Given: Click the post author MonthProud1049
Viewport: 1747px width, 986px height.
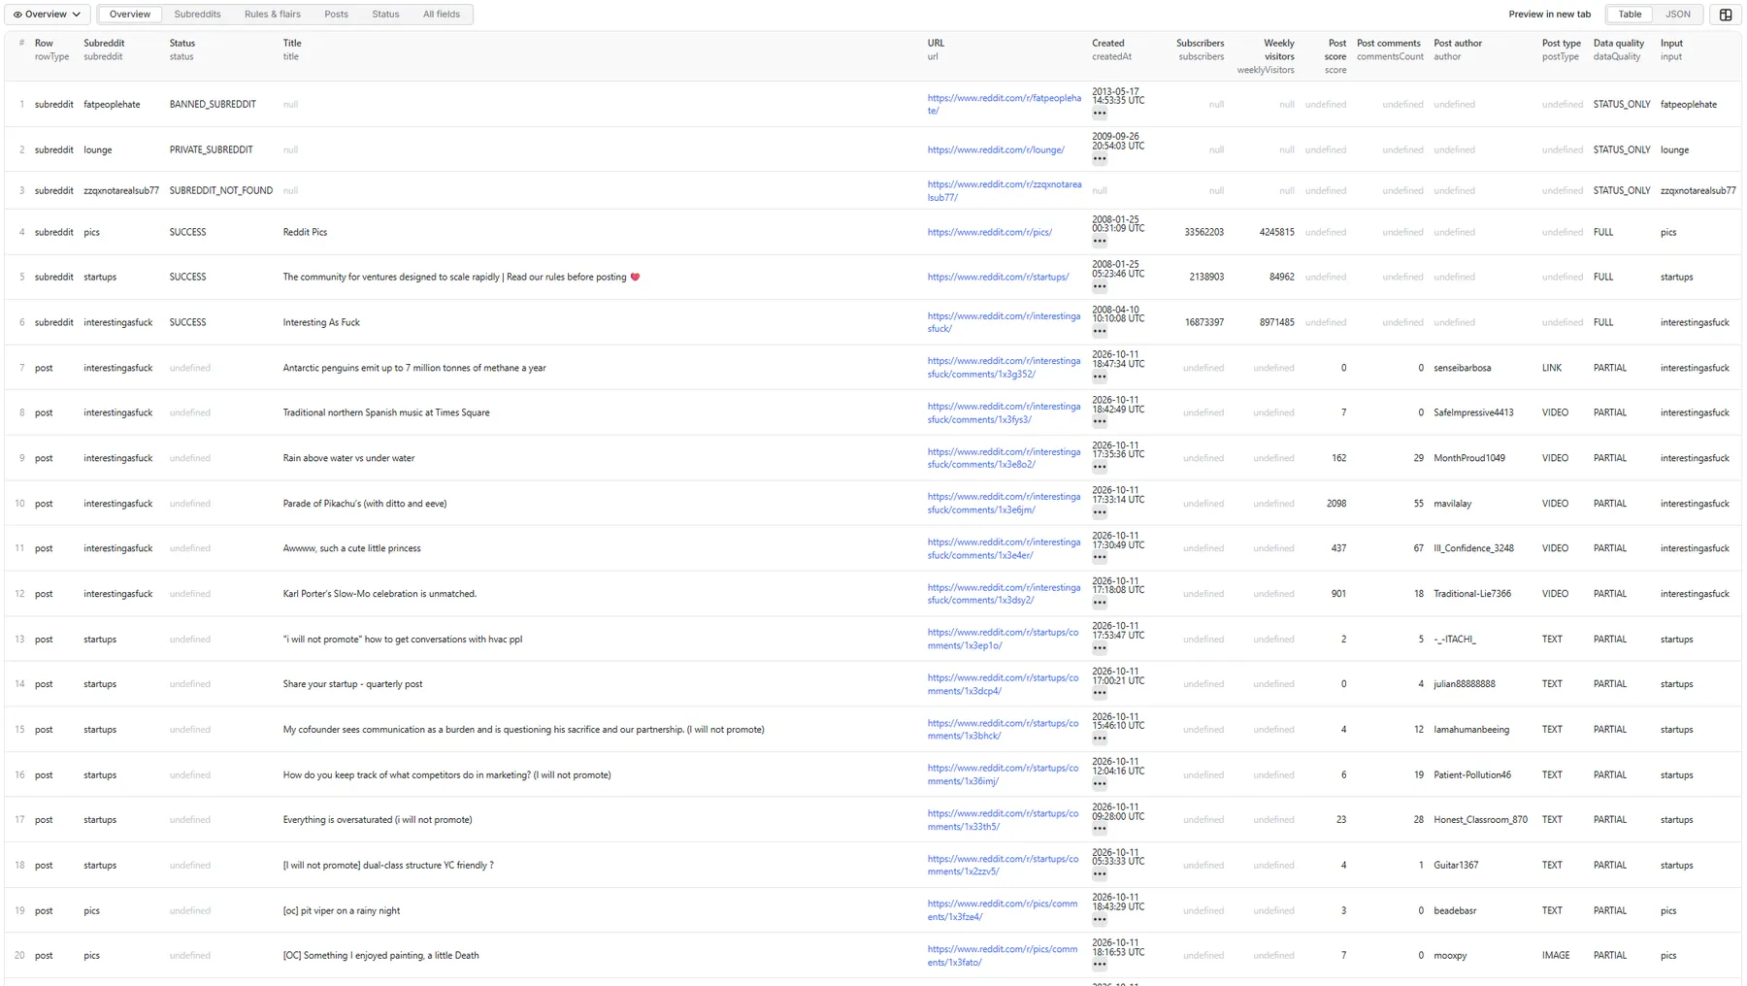Looking at the screenshot, I should [x=1468, y=459].
